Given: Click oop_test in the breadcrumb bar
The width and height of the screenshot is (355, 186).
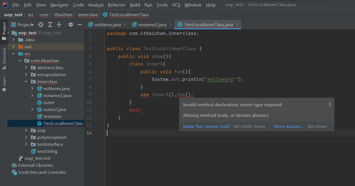Looking at the screenshot, I should tap(13, 15).
